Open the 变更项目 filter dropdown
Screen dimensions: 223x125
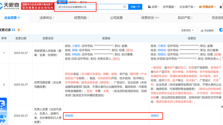tap(188, 31)
